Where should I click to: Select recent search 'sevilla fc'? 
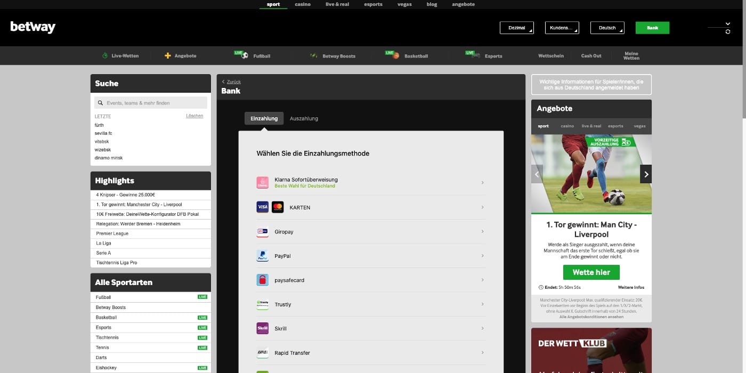pyautogui.click(x=103, y=133)
